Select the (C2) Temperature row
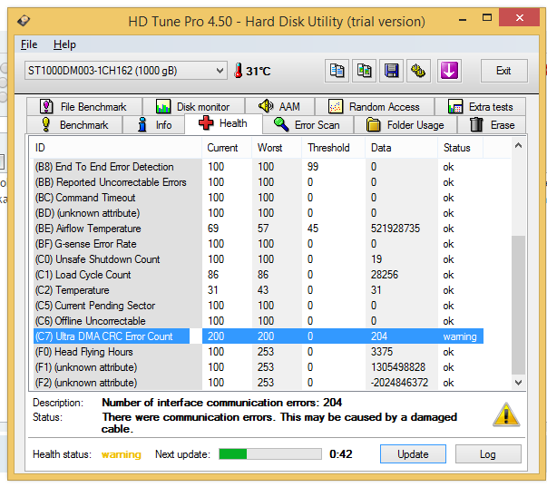The width and height of the screenshot is (547, 487). (x=259, y=290)
